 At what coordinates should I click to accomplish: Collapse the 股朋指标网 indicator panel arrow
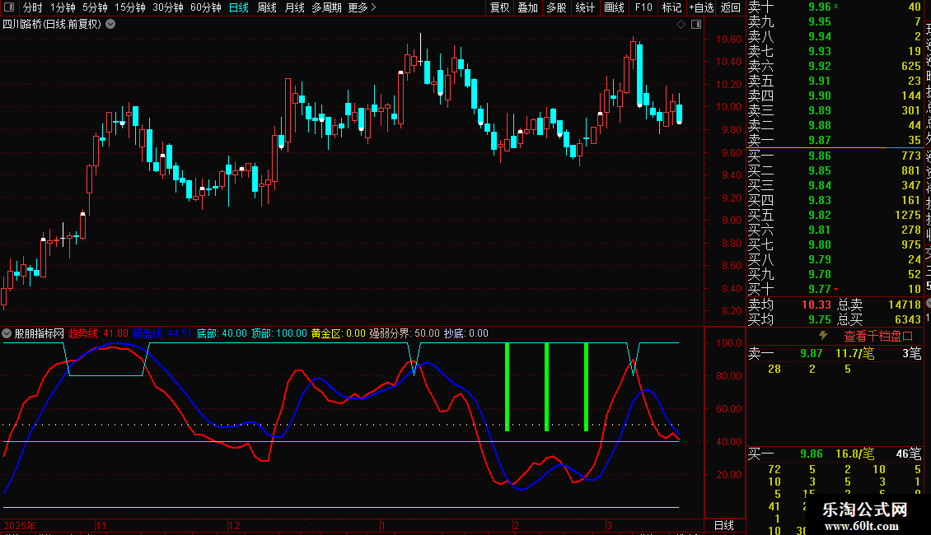tap(7, 333)
